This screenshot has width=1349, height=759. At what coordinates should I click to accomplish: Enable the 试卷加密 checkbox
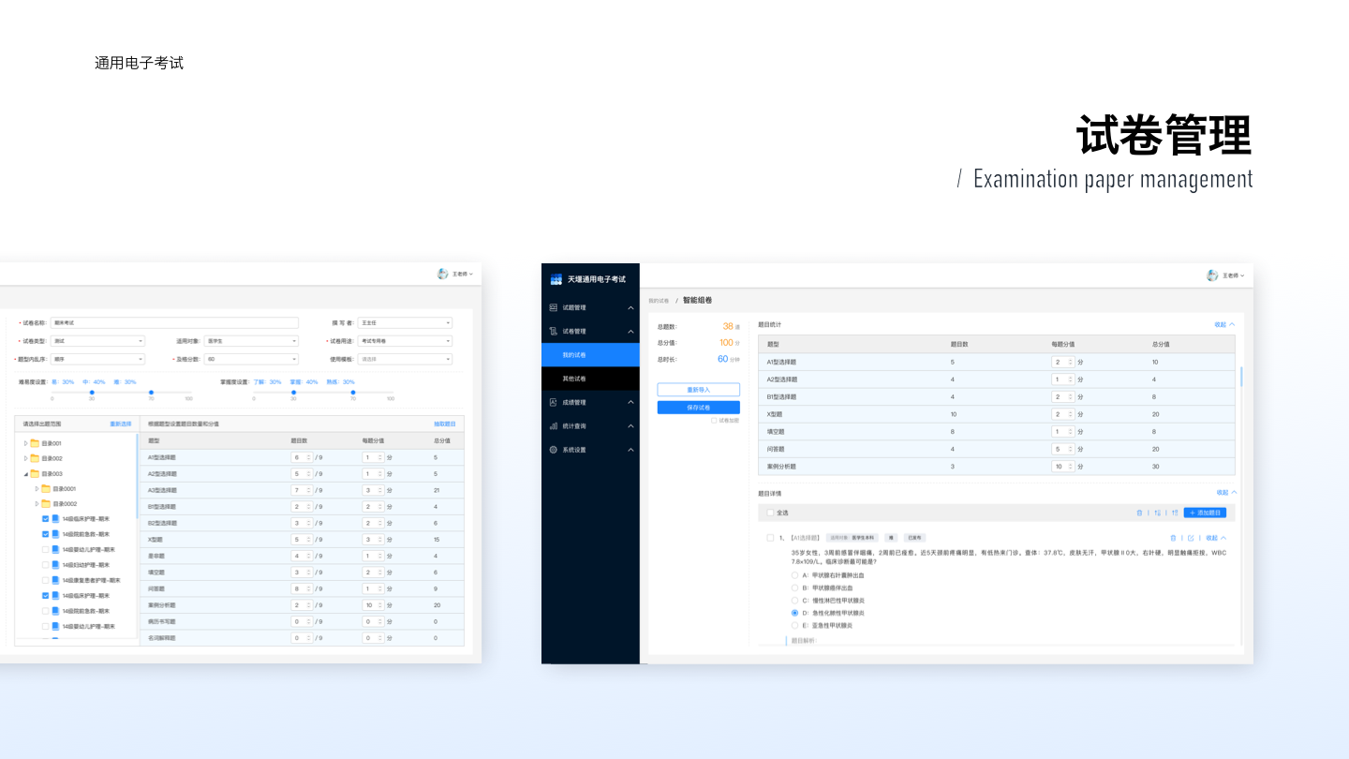714,421
